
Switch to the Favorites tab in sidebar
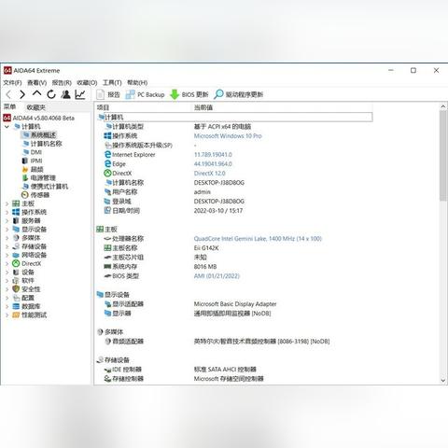(36, 107)
